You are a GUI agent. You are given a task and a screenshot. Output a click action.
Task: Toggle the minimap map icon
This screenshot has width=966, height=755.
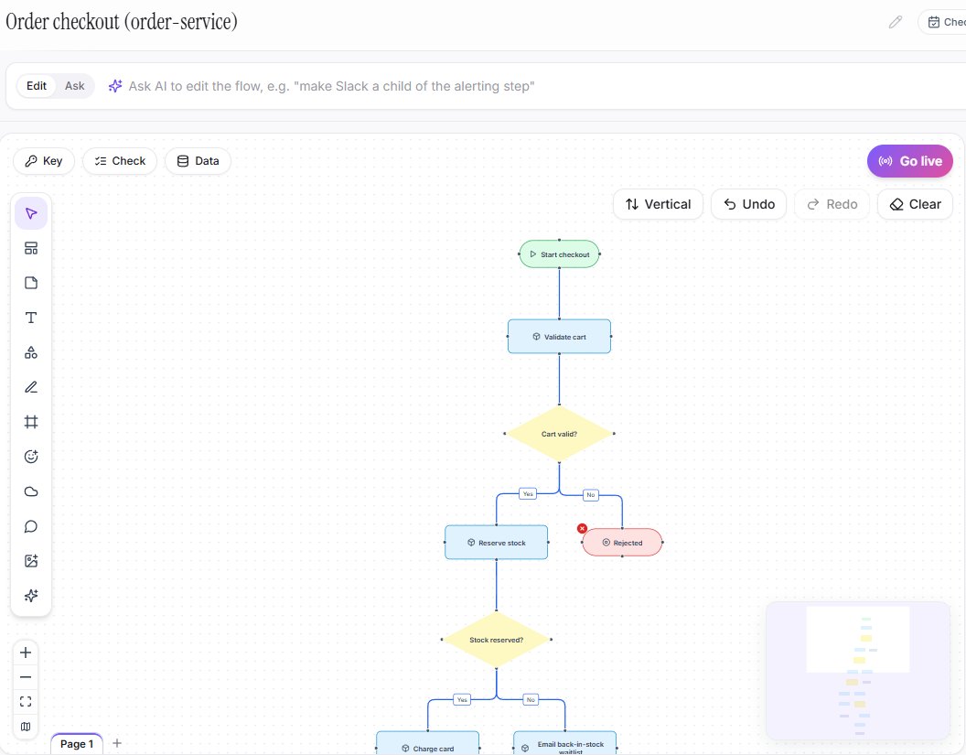click(x=26, y=726)
